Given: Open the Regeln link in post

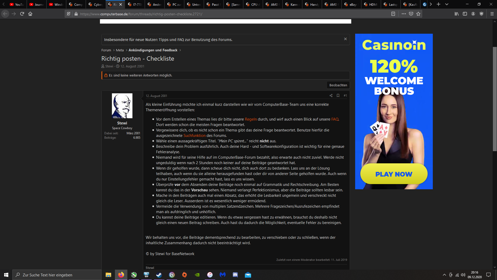Looking at the screenshot, I should point(251,119).
